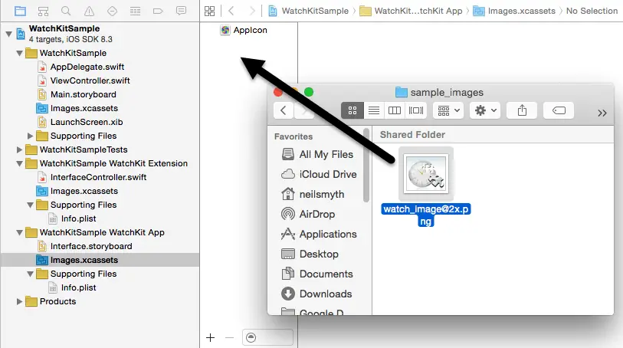
Task: Open the Report navigator speech bubble icon
Action: point(182,11)
